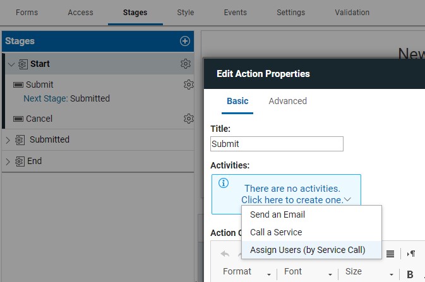Click the info icon in Activities box
425x282 pixels.
[x=224, y=183]
